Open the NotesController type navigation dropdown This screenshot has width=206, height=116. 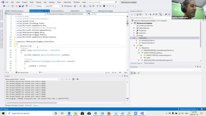click(x=67, y=14)
